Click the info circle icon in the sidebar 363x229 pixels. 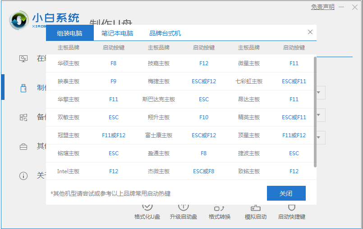[x=23, y=175]
